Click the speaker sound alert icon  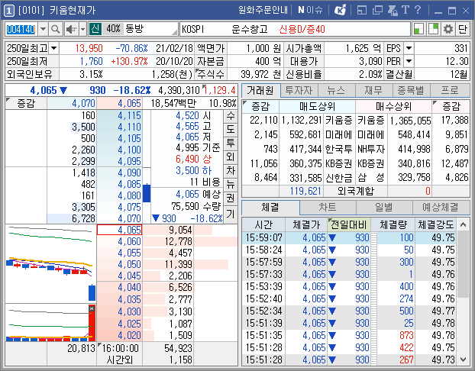[72, 29]
